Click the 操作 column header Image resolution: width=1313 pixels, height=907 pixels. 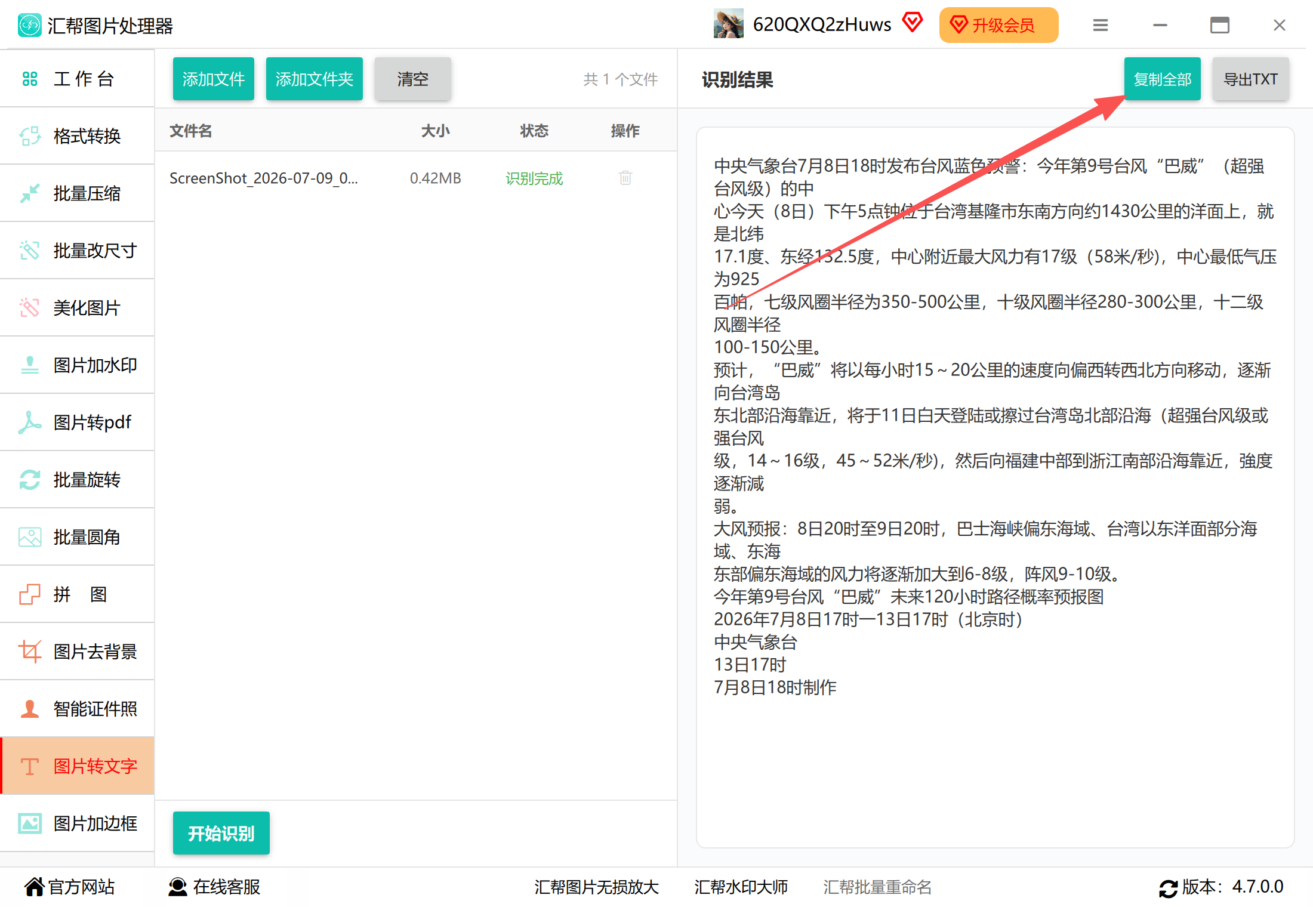[x=625, y=131]
